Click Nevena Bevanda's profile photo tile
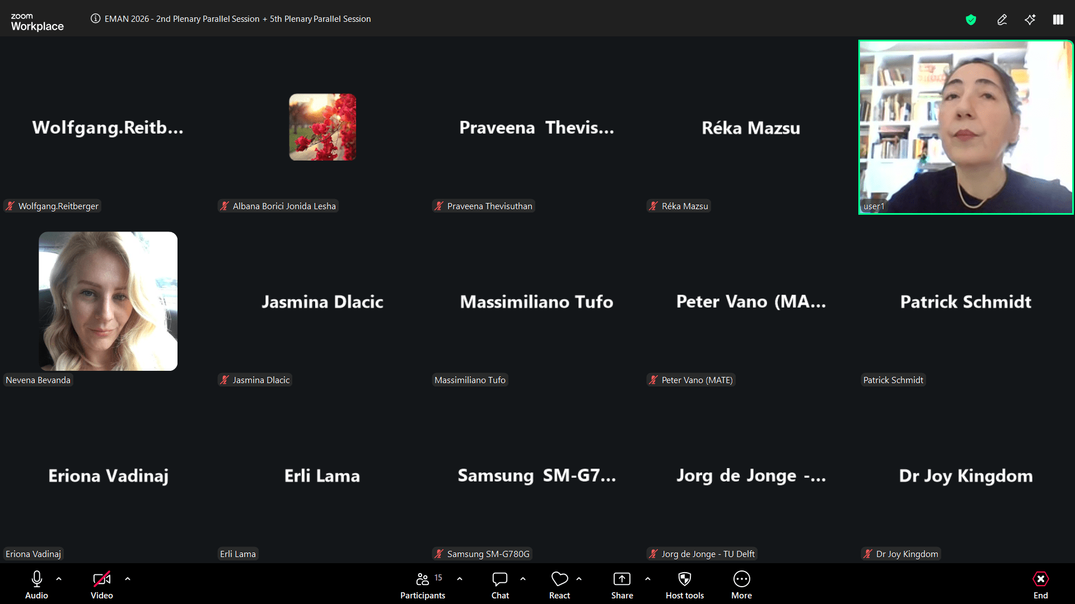 tap(108, 301)
